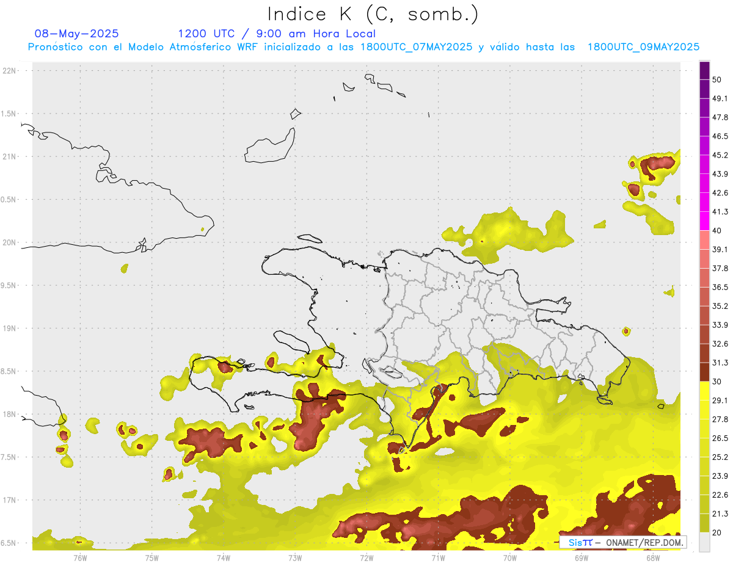Click the colorbar value '20'
Screen dimensions: 733x566
point(717,533)
